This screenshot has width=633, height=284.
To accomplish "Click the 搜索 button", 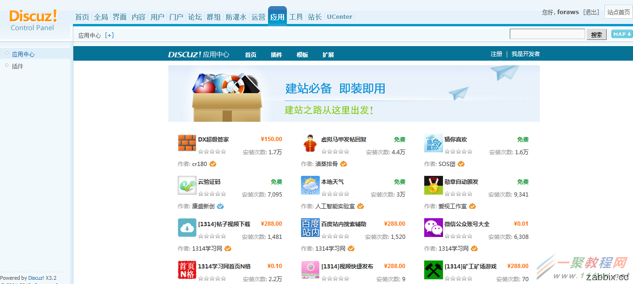I will click(x=597, y=35).
